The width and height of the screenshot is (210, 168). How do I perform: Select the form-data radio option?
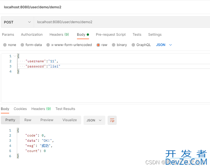pos(22,45)
